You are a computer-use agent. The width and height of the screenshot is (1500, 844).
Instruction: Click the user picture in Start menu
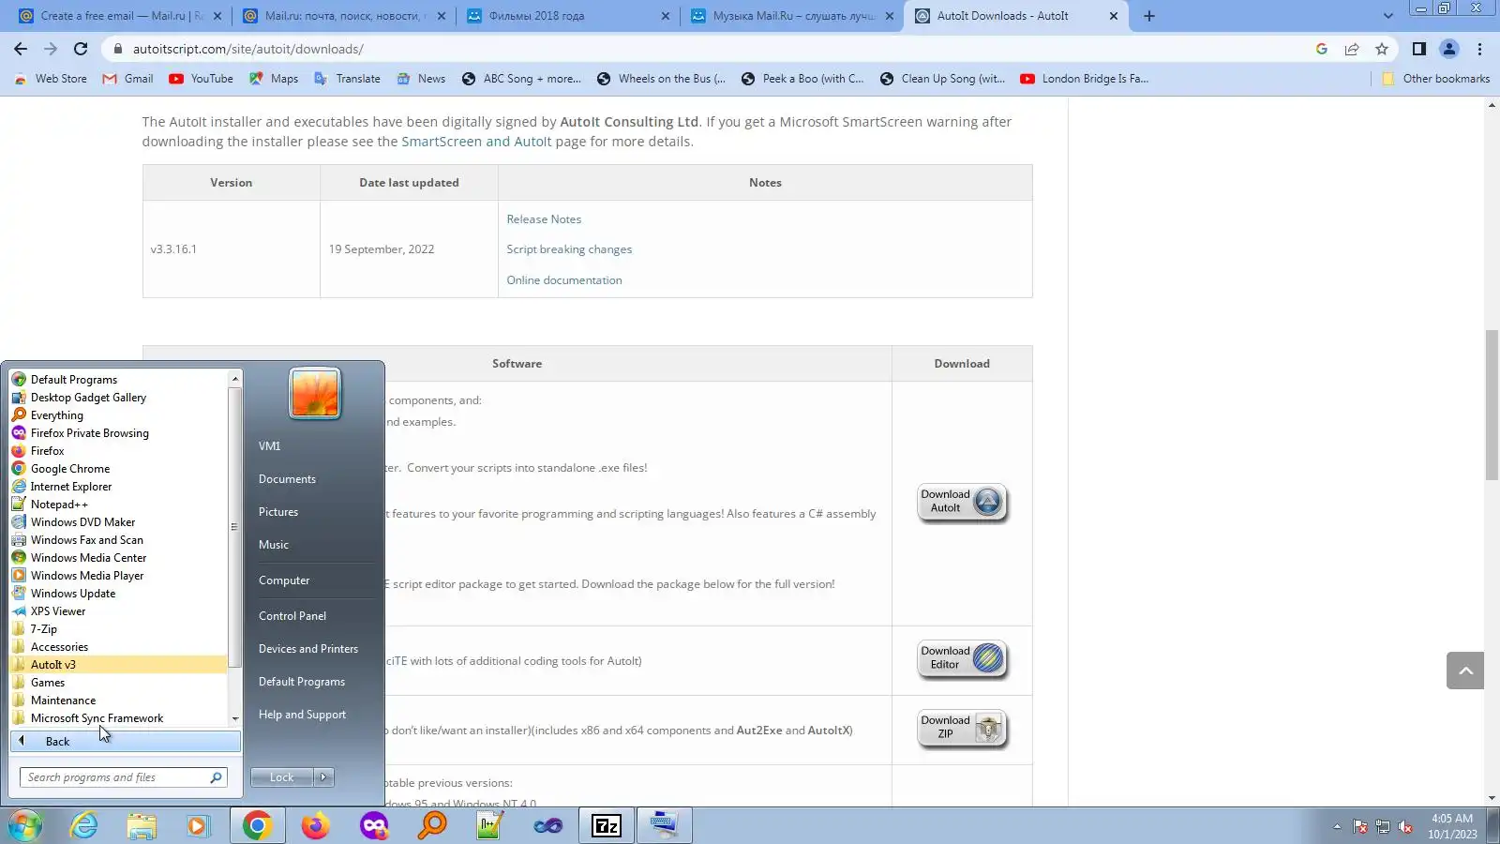click(x=315, y=393)
